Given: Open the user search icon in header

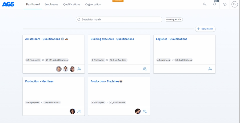Looking at the screenshot, I should (205, 4).
